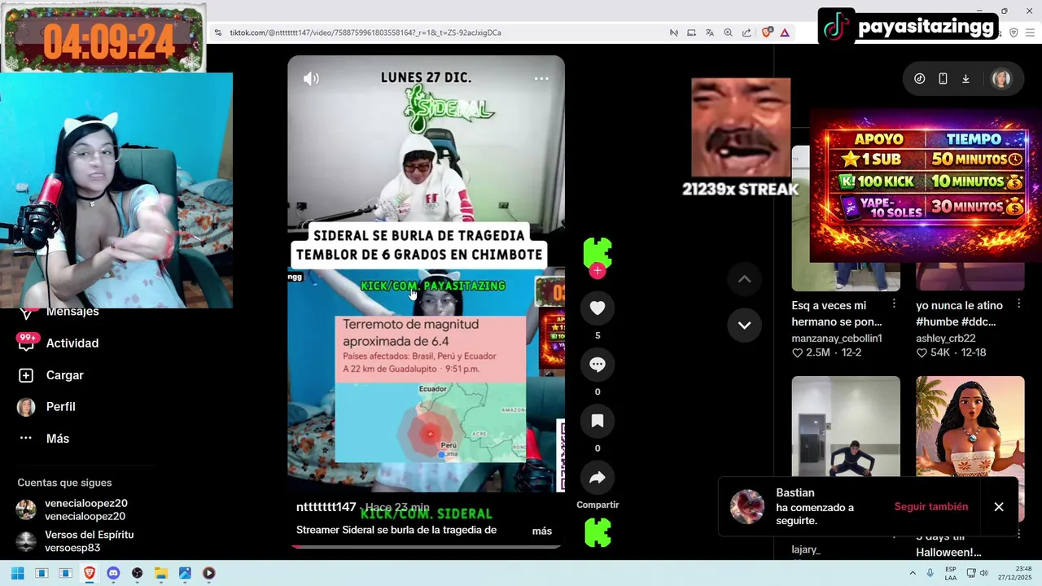Click the zoom magnifier icon in address bar
Screen dimensions: 1042x586
click(729, 33)
